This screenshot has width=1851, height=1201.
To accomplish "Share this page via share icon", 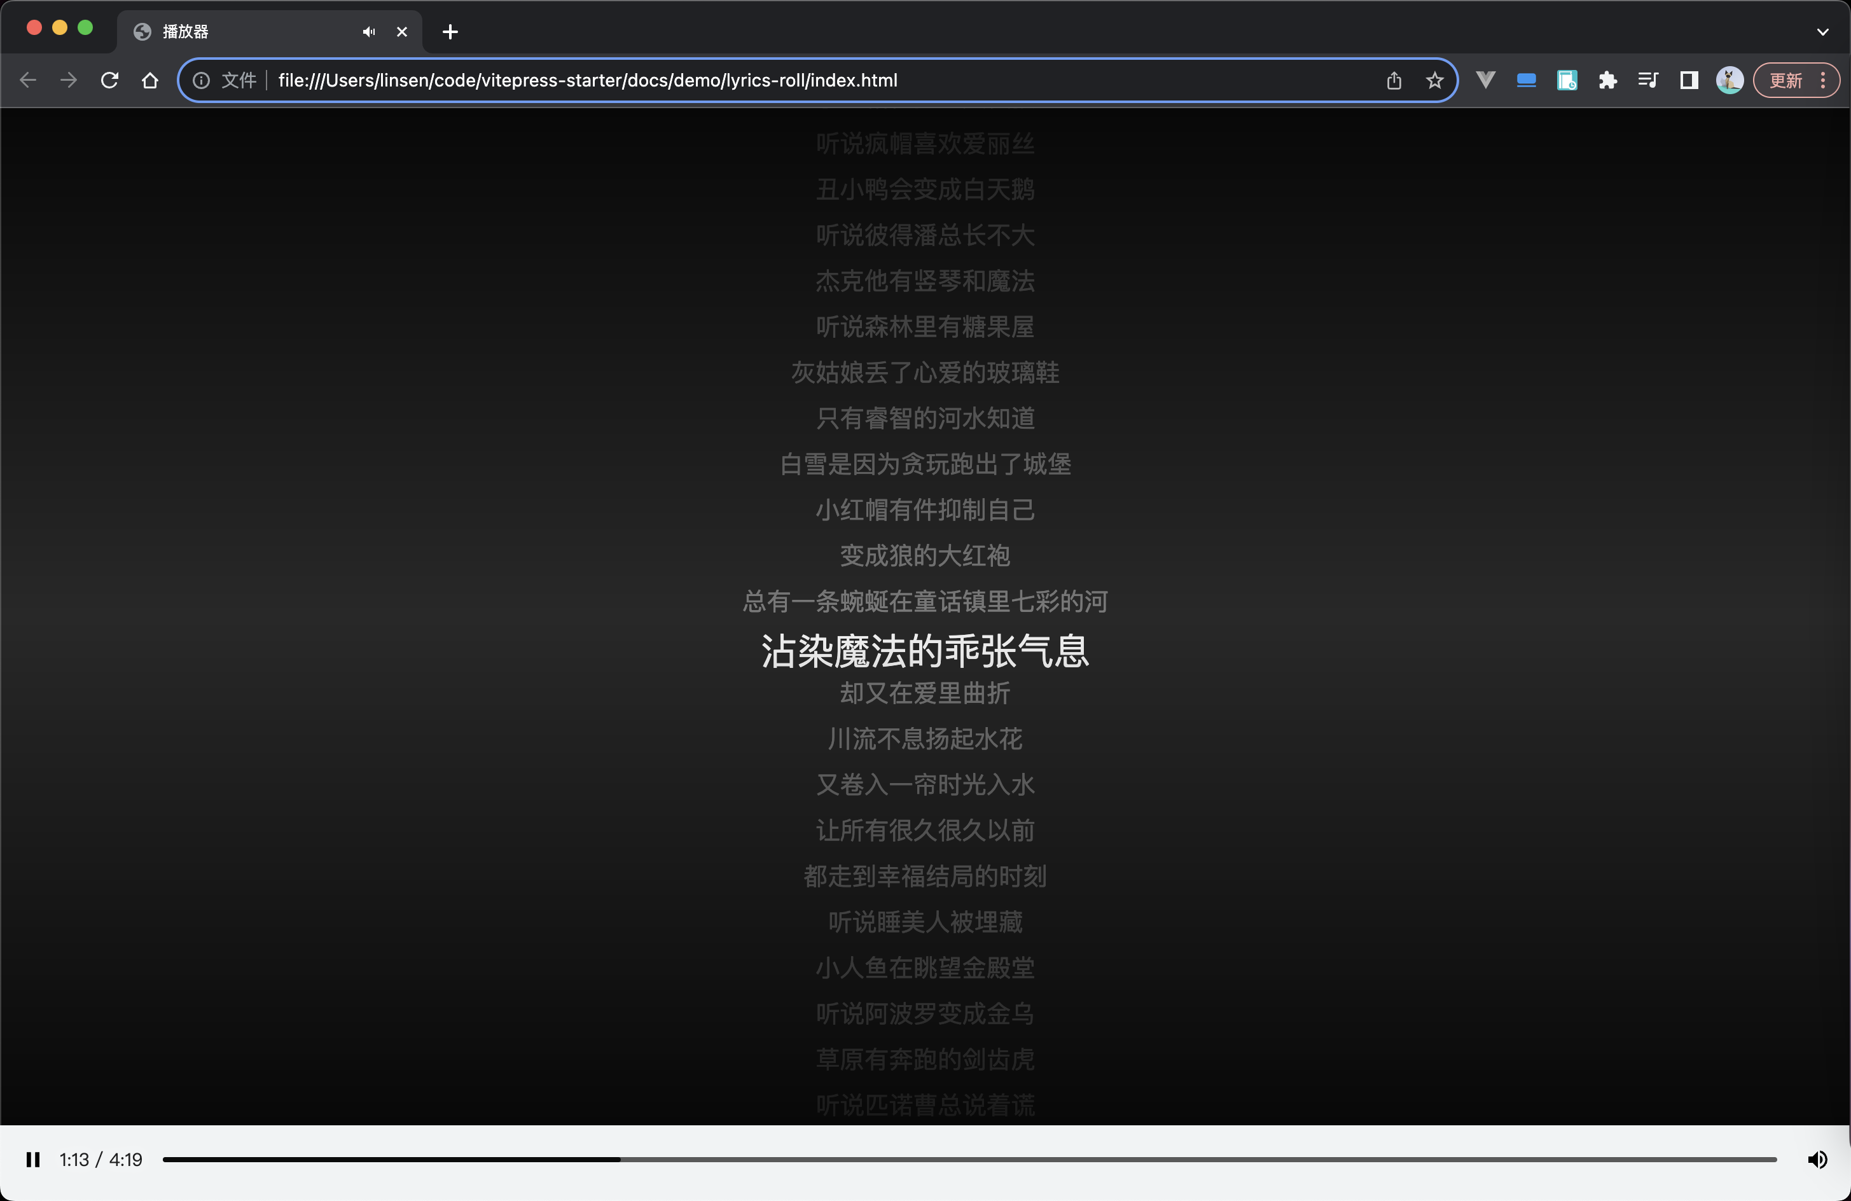I will click(1394, 80).
